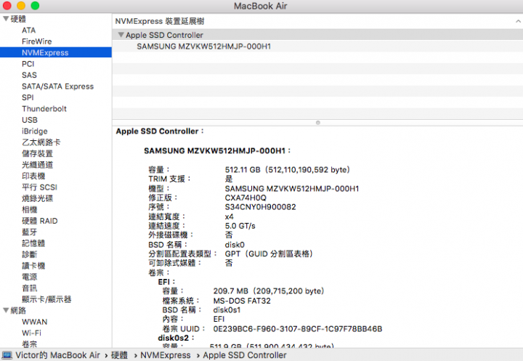Select WWAN under 網路
523x361 pixels.
click(x=35, y=322)
